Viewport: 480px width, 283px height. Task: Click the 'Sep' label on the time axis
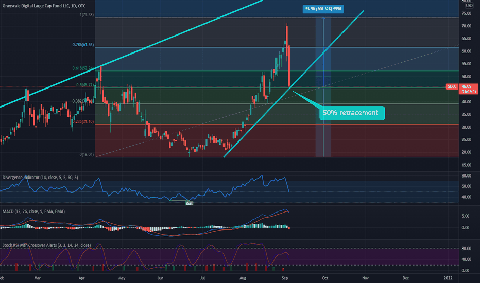[285, 278]
